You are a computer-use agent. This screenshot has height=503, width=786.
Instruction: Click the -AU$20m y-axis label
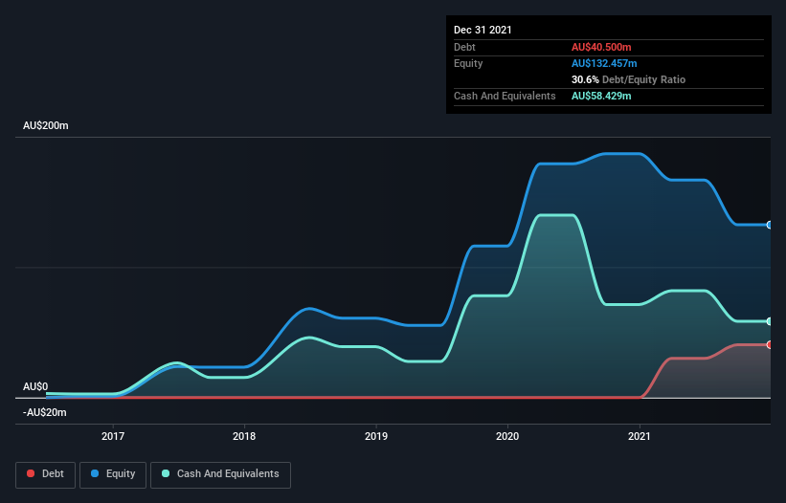coord(45,412)
